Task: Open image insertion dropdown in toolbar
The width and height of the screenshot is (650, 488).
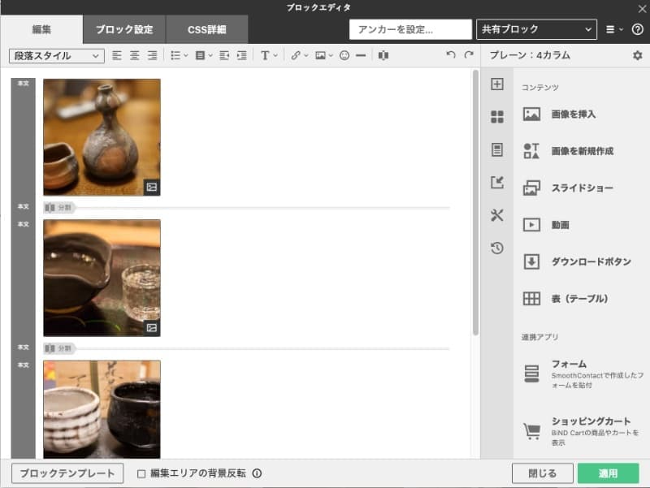Action: point(323,55)
